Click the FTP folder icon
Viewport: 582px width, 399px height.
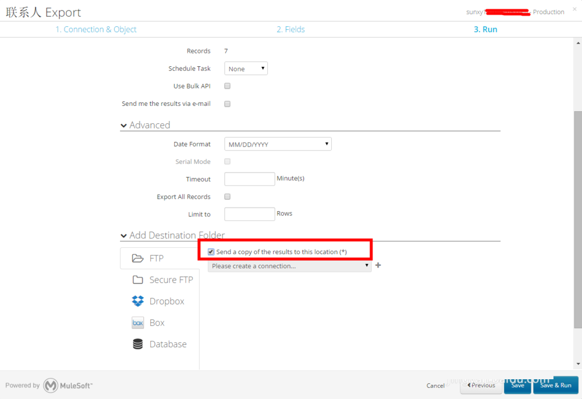click(x=137, y=258)
